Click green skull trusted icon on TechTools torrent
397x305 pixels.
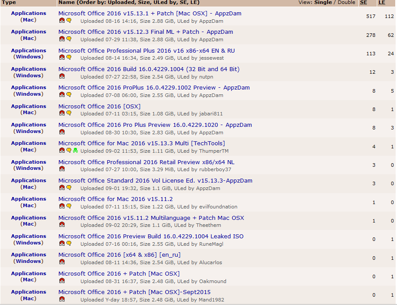[76, 151]
